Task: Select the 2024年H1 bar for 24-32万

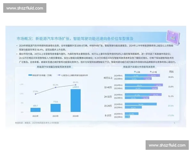Action: (143, 95)
